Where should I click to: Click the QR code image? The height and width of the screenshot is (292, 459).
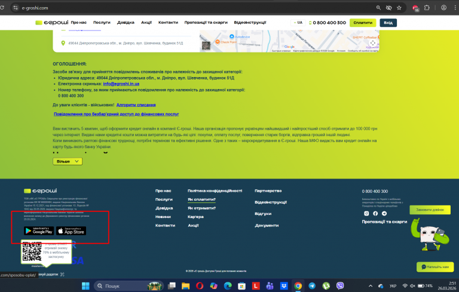click(32, 251)
